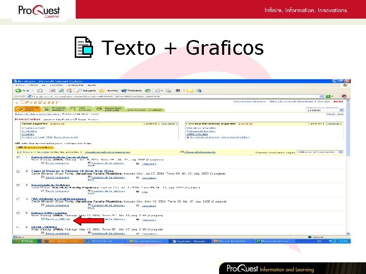Image resolution: width=366 pixels, height=274 pixels.
Task: Click the Texto + gráficos icon in result 5
Action: click(43, 219)
